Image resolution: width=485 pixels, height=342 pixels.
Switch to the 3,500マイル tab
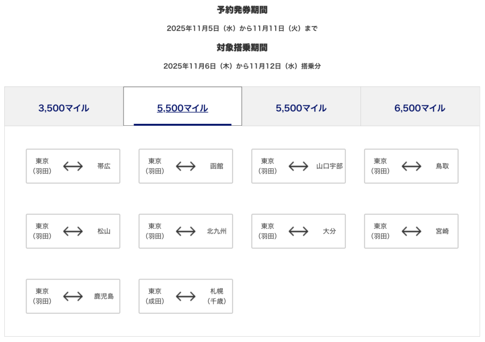[x=64, y=108]
